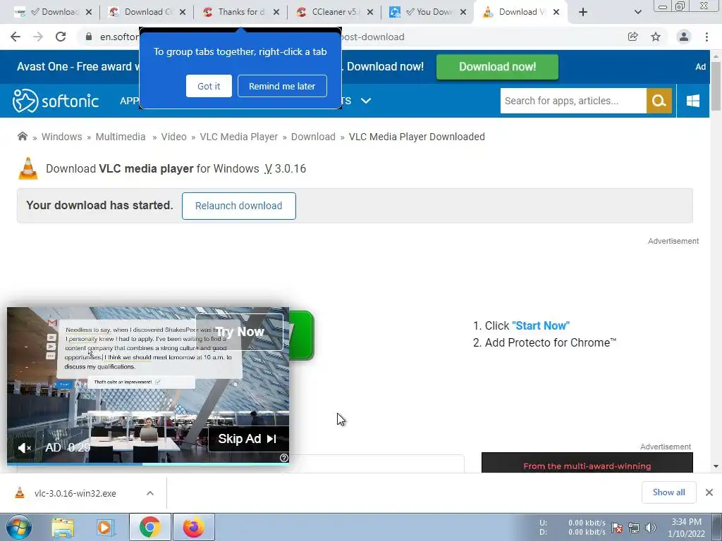Switch to the You Downloaded tab

[428, 12]
